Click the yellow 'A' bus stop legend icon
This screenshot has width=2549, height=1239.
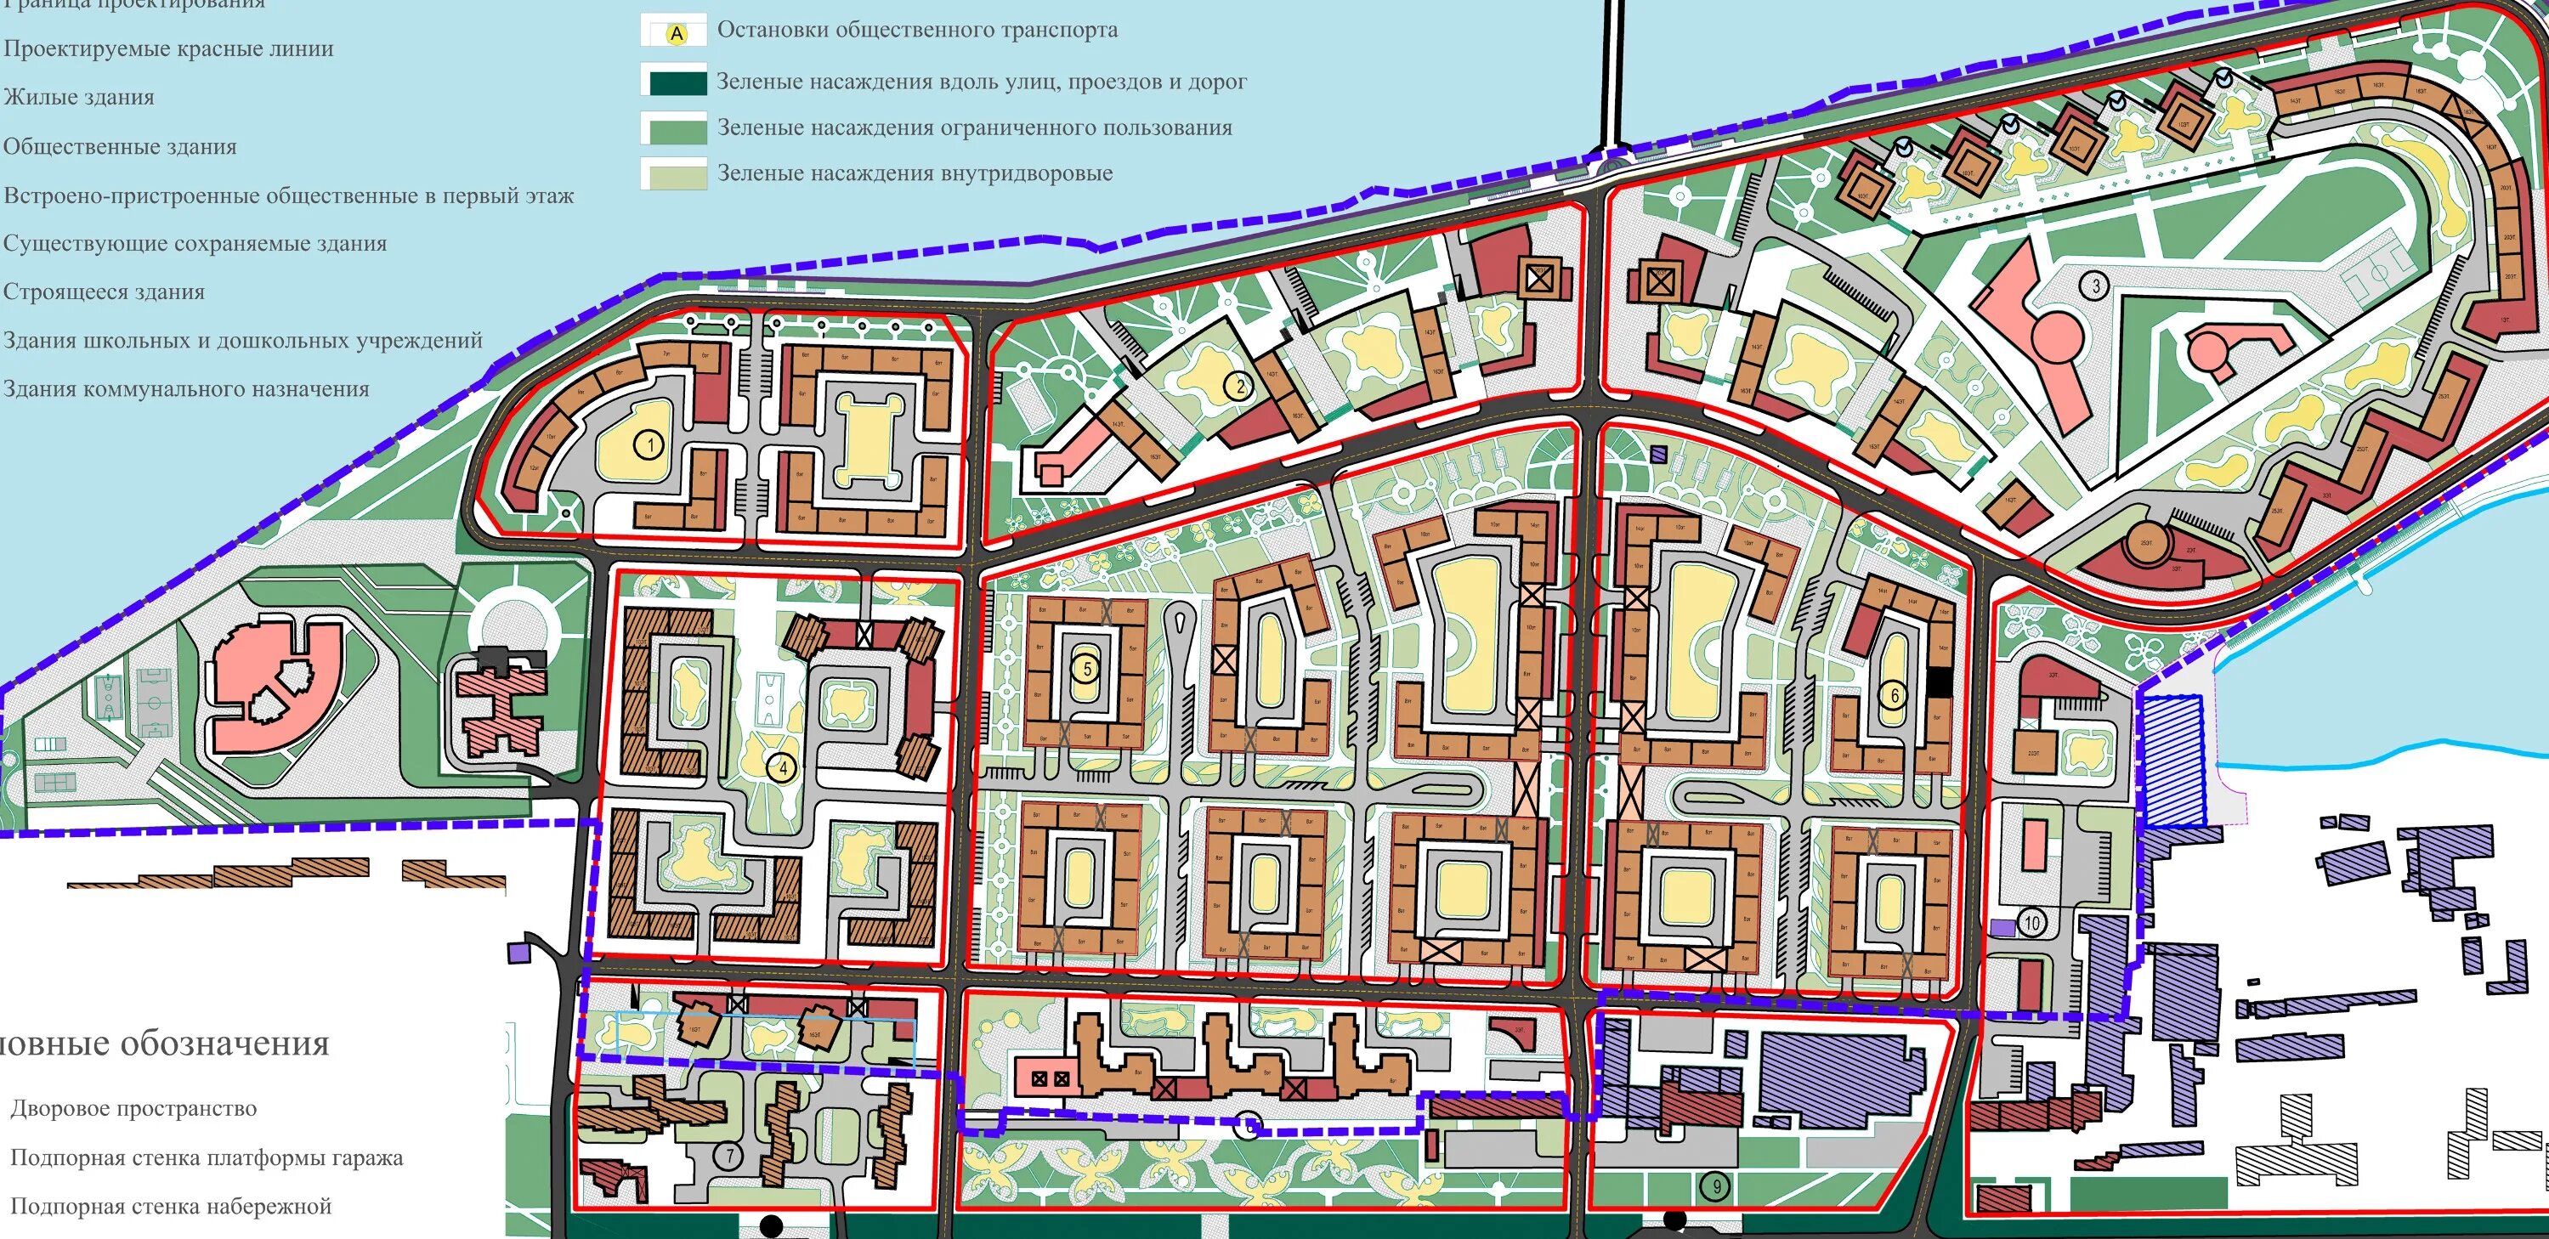[676, 34]
